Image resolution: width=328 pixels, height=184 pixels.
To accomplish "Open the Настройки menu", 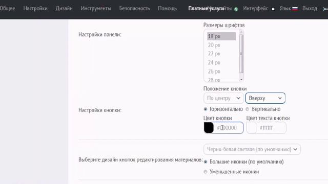I will [x=35, y=9].
